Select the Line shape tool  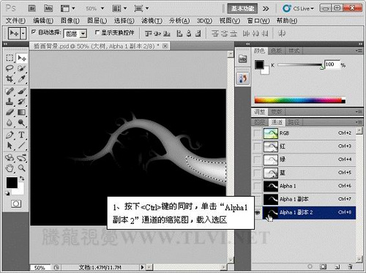click(x=22, y=146)
